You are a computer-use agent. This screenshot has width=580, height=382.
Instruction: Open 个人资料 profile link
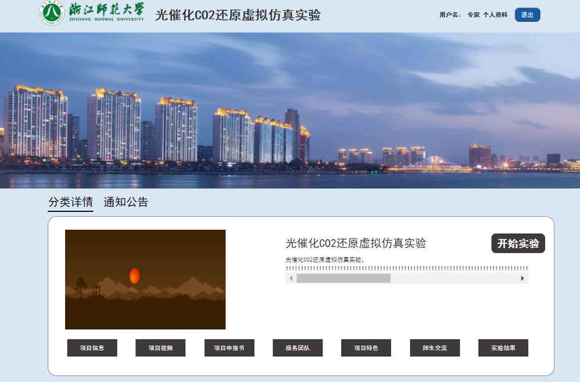[x=495, y=15]
